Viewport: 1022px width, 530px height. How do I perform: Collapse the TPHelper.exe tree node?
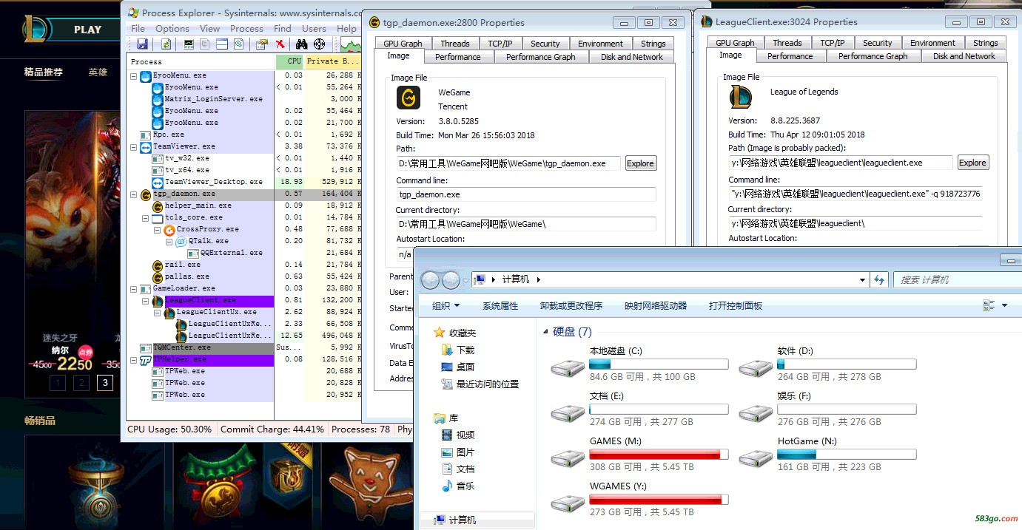(x=134, y=360)
